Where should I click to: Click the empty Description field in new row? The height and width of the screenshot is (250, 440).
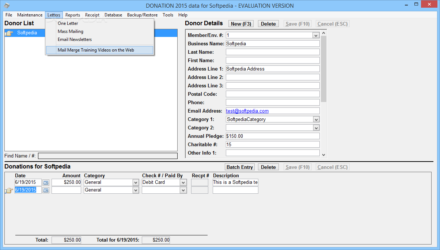[235, 190]
